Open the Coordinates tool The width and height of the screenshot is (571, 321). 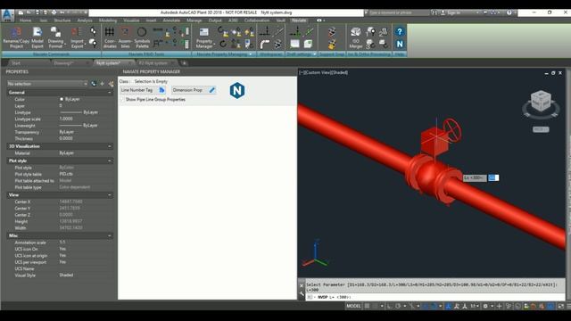tap(110, 37)
